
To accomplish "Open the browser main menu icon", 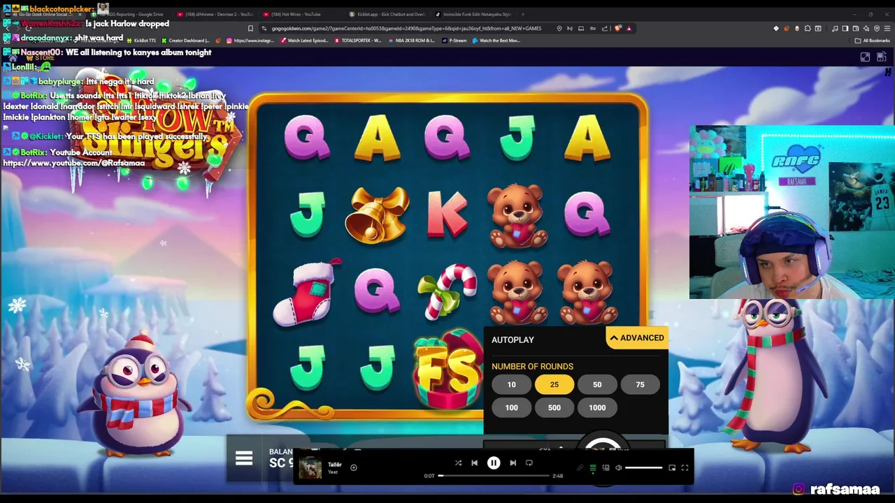I will 887,29.
